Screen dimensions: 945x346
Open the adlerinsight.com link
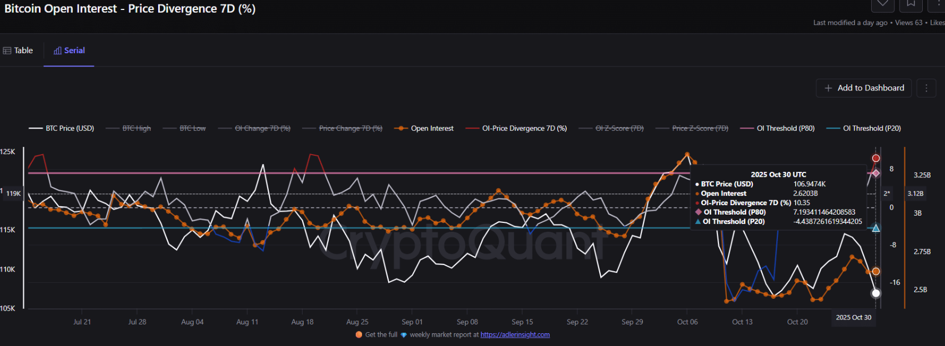[x=515, y=335]
